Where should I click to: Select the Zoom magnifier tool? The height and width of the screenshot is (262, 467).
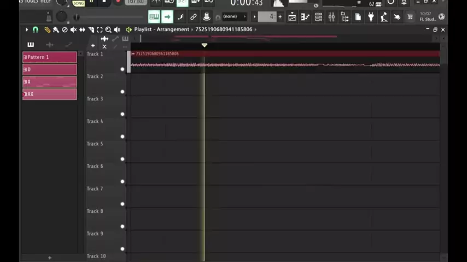tap(108, 29)
